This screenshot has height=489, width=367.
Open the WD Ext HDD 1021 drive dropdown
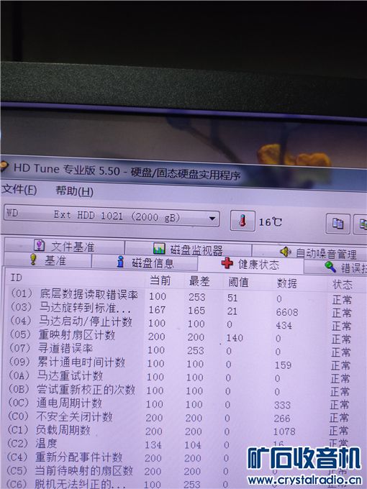click(112, 216)
